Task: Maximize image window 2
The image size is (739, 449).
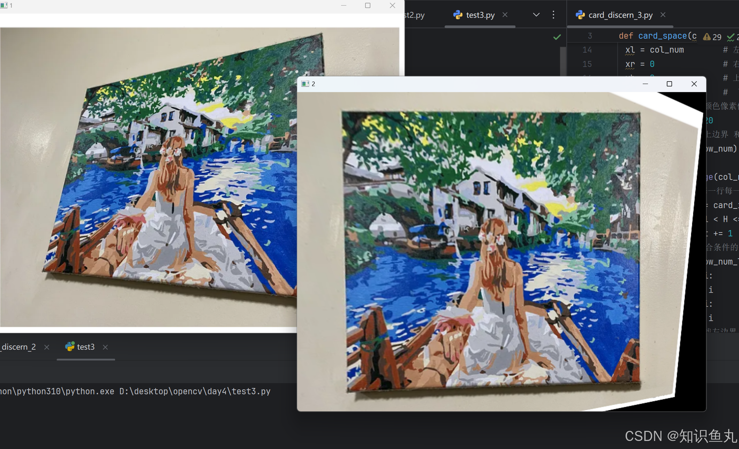Action: click(x=669, y=84)
